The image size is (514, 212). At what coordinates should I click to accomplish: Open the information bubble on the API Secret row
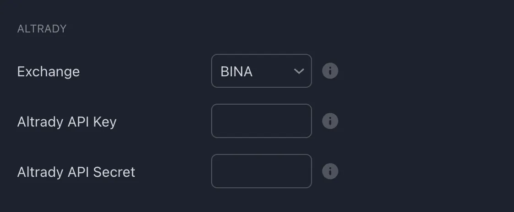[330, 171]
